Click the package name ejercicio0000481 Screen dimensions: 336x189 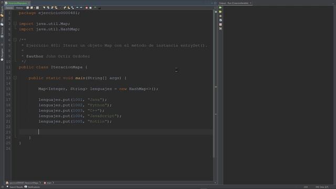tap(58, 13)
